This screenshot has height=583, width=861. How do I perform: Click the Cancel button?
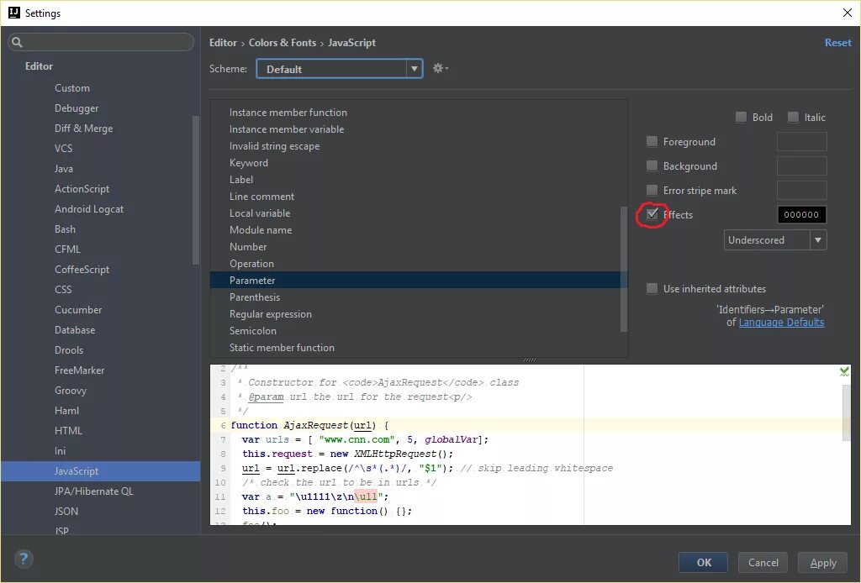(x=763, y=563)
